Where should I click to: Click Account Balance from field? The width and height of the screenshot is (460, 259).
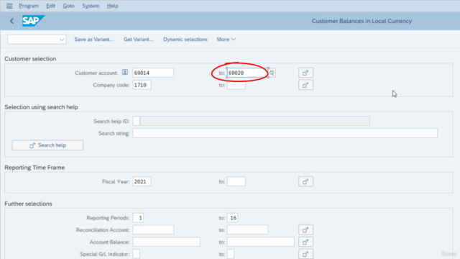pos(166,242)
